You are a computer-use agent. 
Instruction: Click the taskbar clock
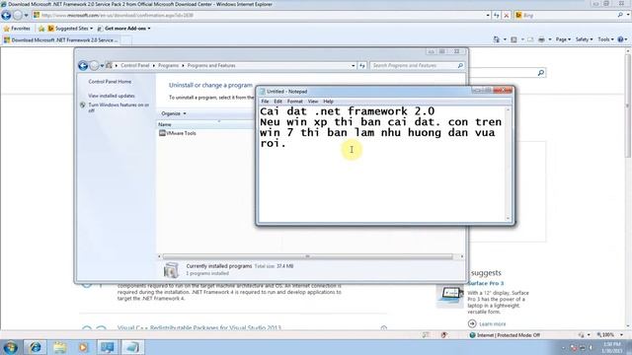pos(612,347)
